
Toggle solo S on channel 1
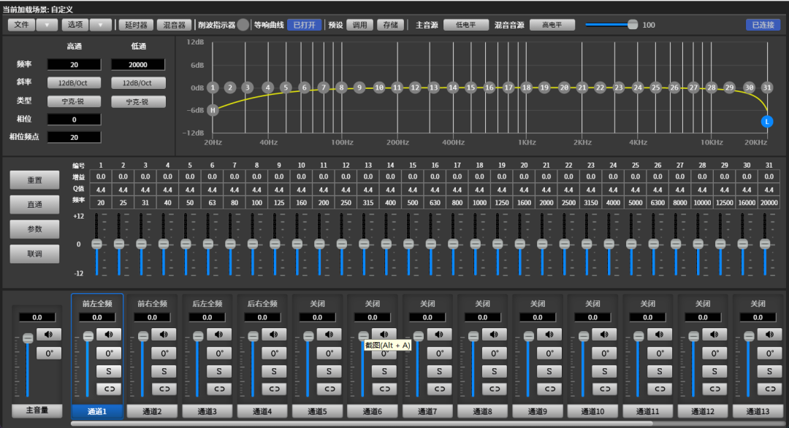(x=109, y=371)
